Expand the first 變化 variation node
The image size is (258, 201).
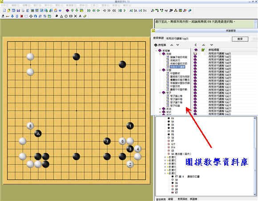coord(165,157)
